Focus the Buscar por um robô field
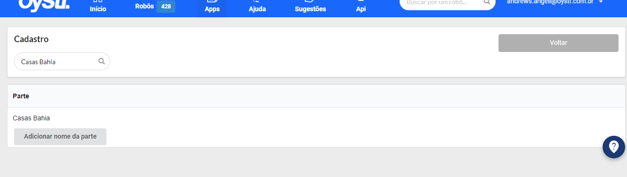Image resolution: width=627 pixels, height=177 pixels. [x=441, y=2]
